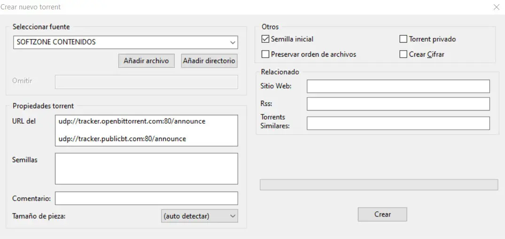This screenshot has height=239, width=505.
Task: Click the Crear button
Action: coord(382,214)
